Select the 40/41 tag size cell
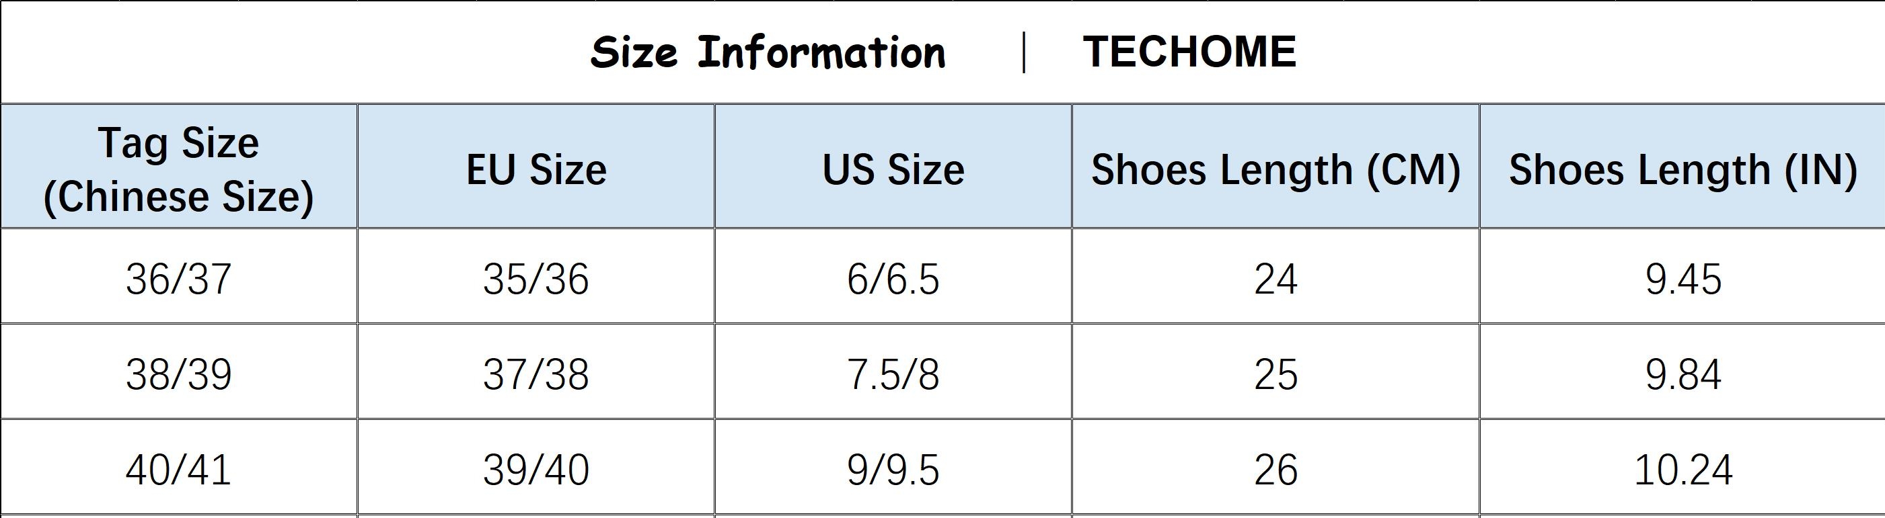 click(x=178, y=470)
